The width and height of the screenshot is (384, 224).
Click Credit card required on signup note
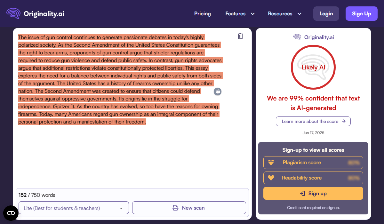(313, 208)
